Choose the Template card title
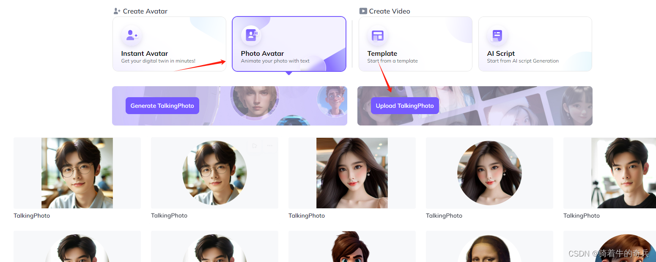 pos(382,53)
